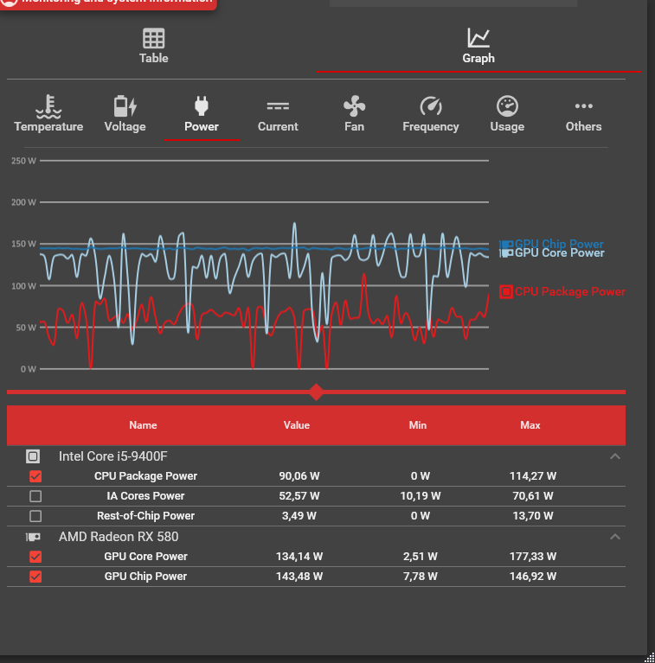Click the Power plug icon
Screen dimensions: 655x663
(202, 106)
